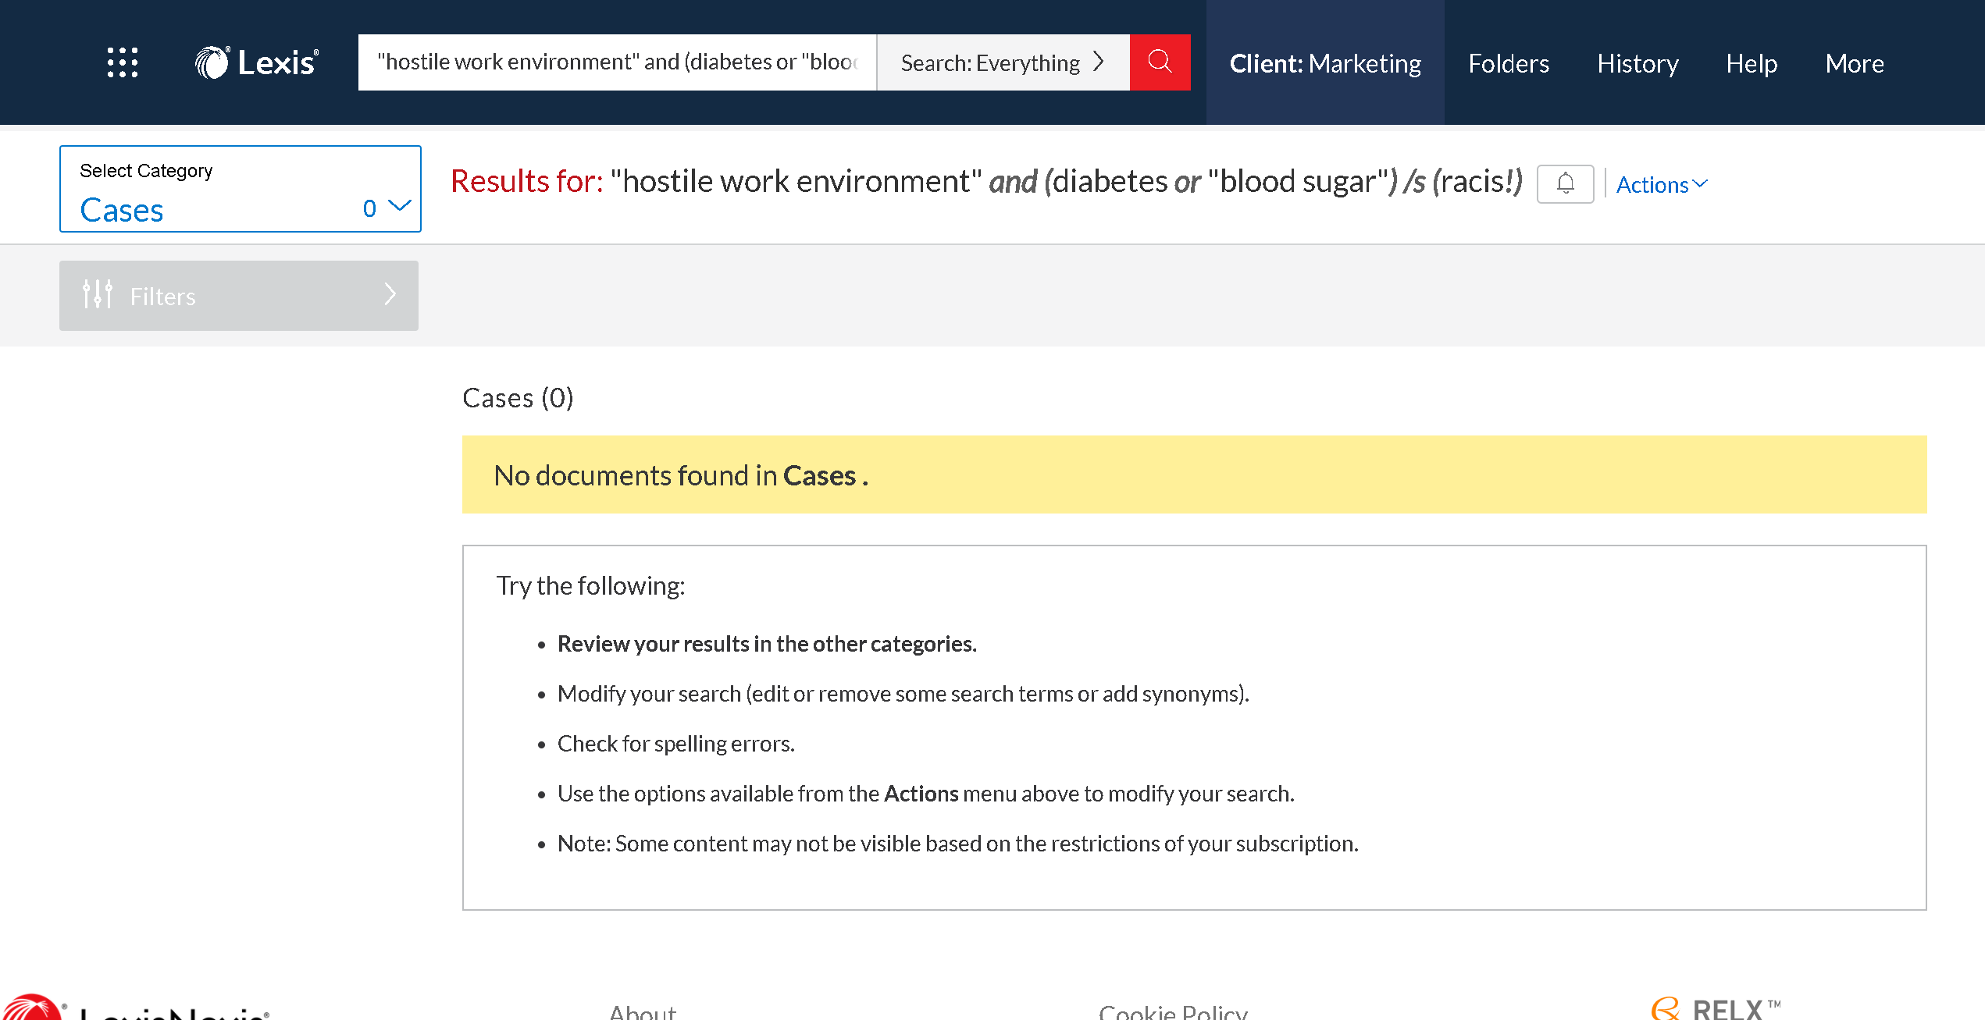1985x1020 pixels.
Task: Open the Folders menu
Action: [1508, 63]
